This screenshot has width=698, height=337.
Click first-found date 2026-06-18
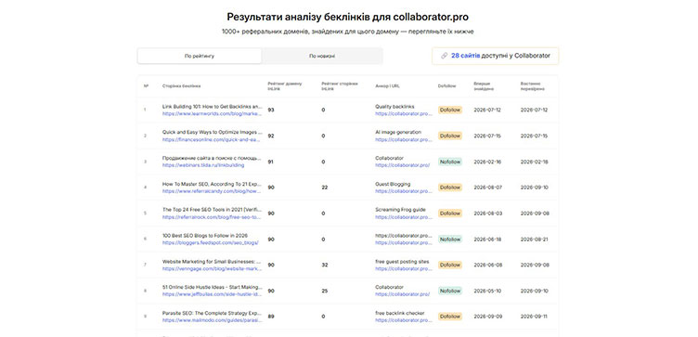pyautogui.click(x=487, y=240)
